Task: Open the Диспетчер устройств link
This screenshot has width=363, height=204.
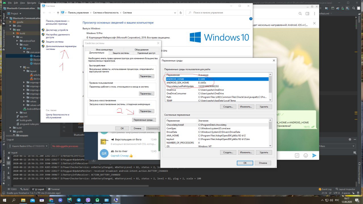Action: point(57,30)
